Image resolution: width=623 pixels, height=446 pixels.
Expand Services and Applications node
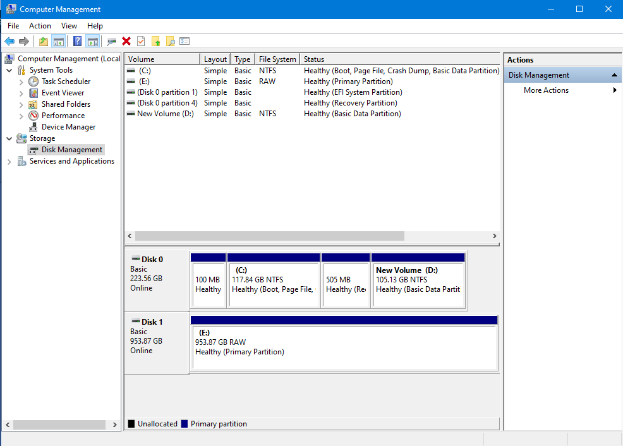[x=9, y=161]
